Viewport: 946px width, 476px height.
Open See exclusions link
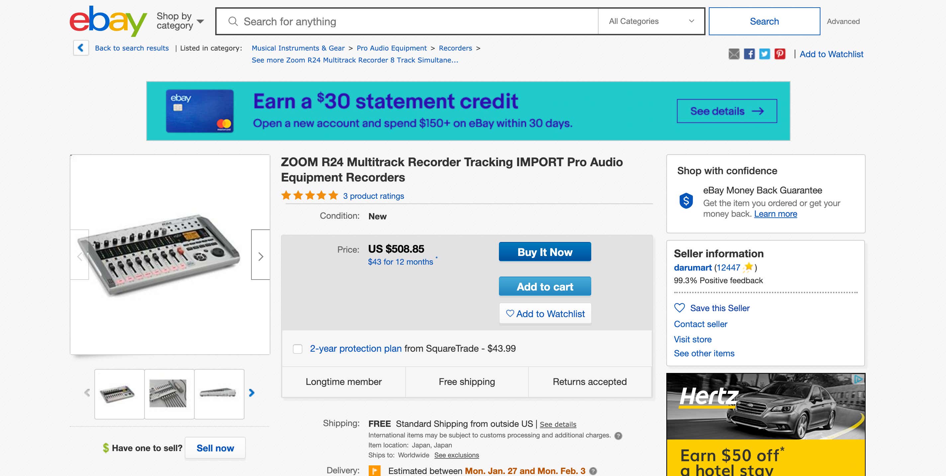[x=456, y=455]
